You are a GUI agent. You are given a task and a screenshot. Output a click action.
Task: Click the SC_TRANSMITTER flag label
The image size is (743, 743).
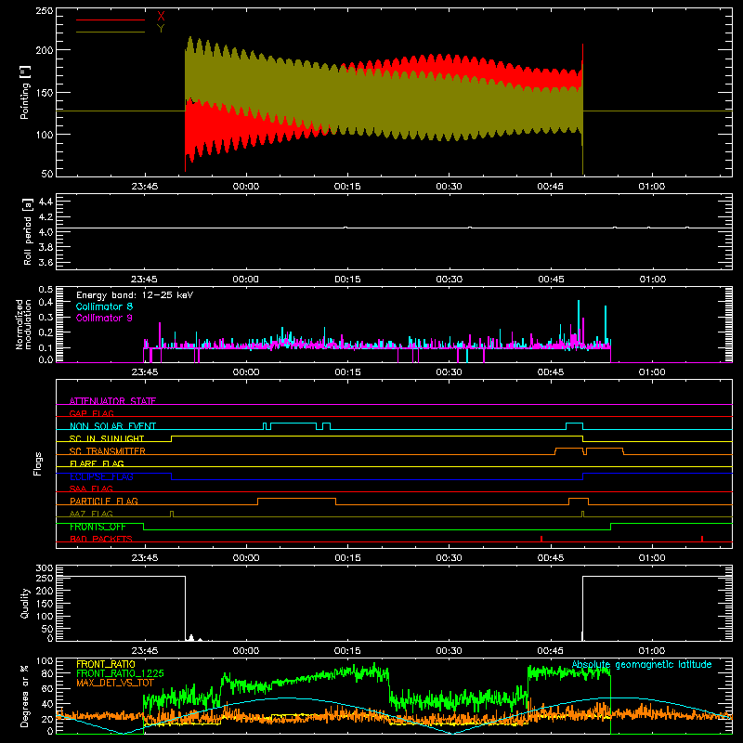(x=108, y=451)
